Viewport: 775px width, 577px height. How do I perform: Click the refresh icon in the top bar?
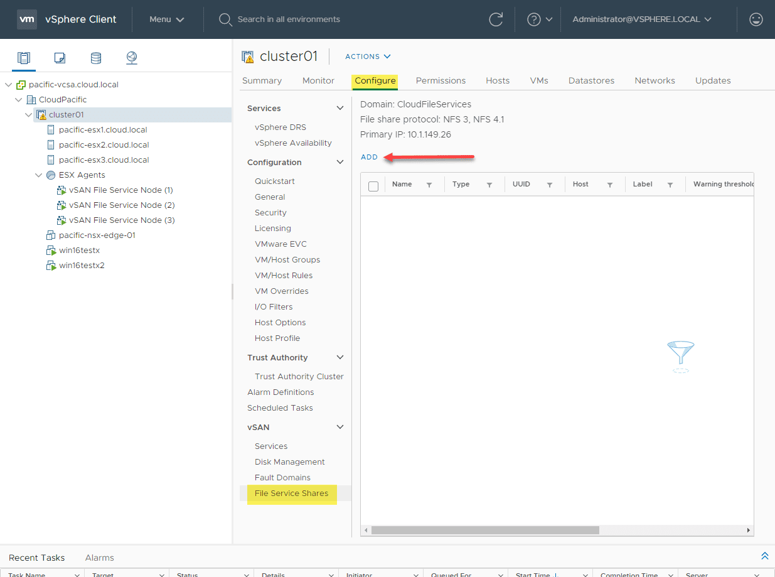click(x=496, y=19)
